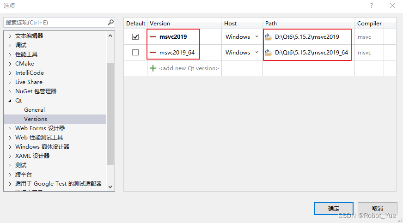The height and width of the screenshot is (223, 403).
Task: Click the Compiler column header
Action: tap(369, 24)
